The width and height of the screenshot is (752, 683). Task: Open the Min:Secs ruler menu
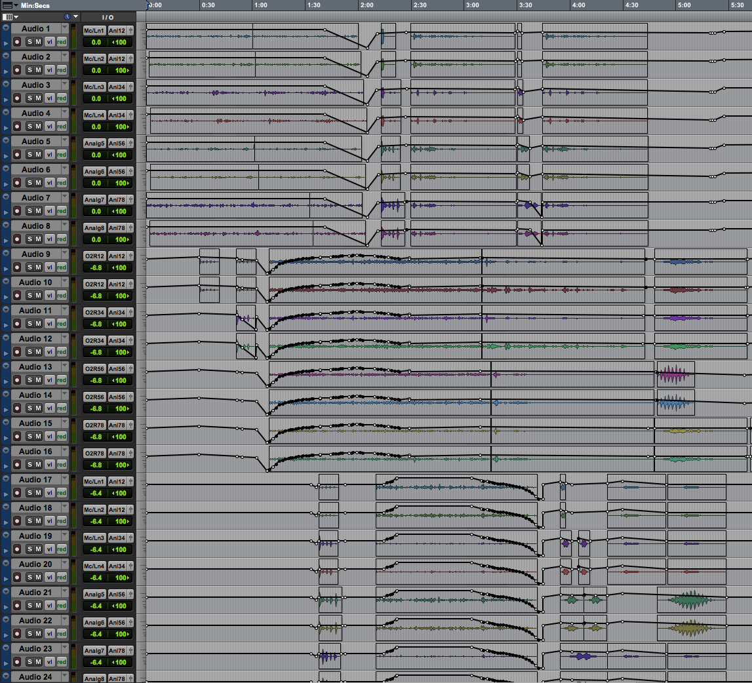tap(16, 5)
